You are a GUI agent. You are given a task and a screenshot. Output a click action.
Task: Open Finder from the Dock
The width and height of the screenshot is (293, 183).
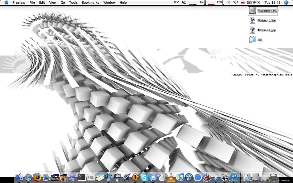tap(19, 177)
